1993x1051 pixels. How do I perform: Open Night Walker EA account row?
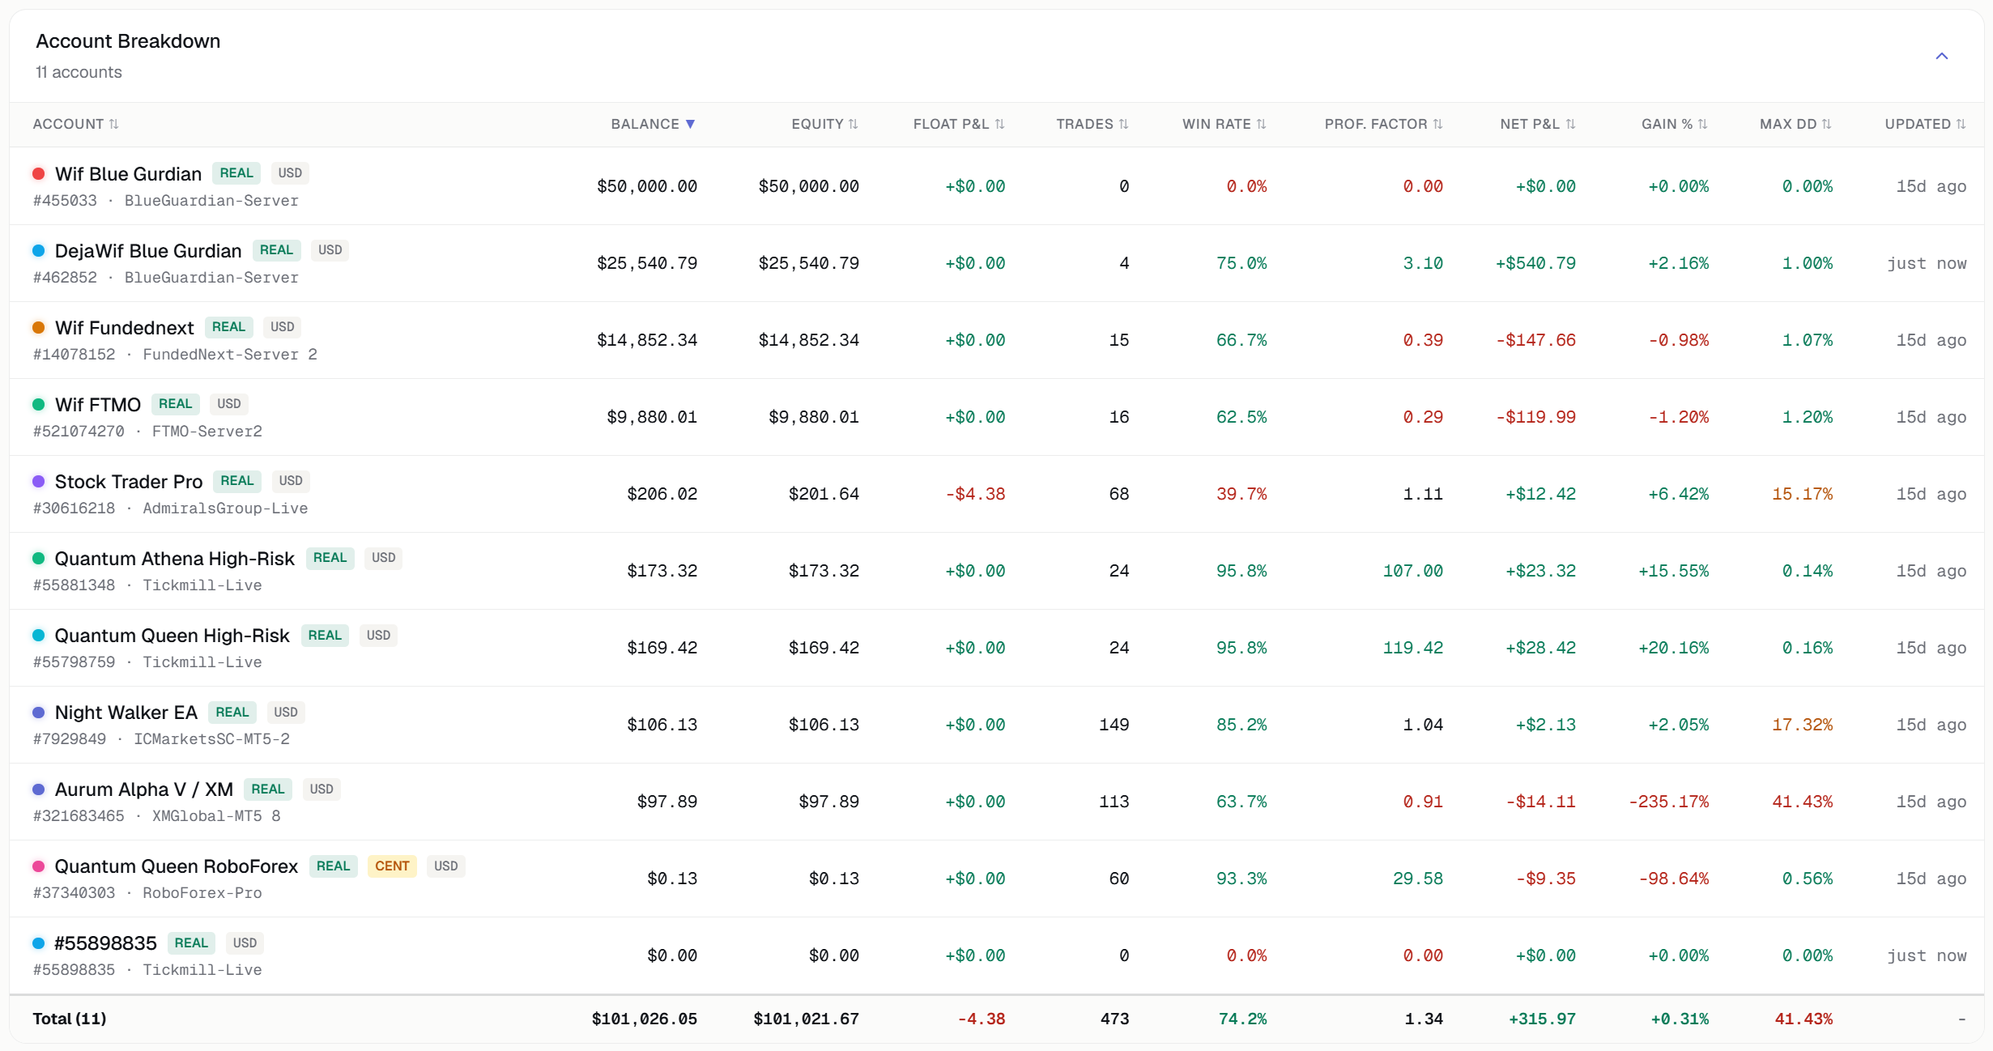tap(996, 725)
